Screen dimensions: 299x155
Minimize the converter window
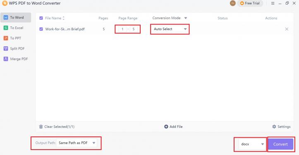(x=280, y=3)
